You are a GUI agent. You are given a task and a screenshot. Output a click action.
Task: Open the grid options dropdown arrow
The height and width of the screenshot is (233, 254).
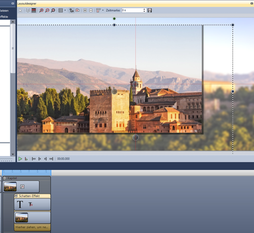click(x=65, y=10)
